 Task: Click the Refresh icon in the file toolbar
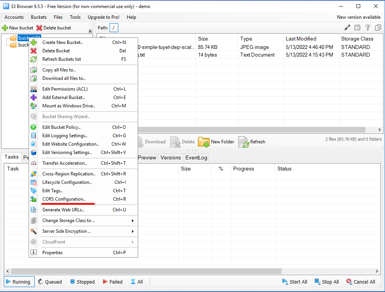pos(243,142)
